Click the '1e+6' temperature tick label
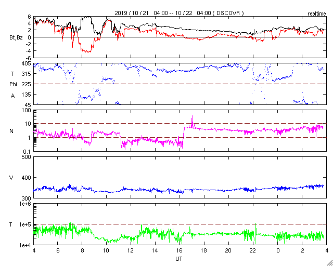Image resolution: width=333 pixels, height=266 pixels. [x=25, y=204]
